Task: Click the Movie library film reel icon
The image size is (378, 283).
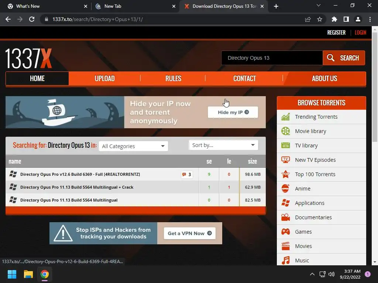Action: click(x=285, y=131)
